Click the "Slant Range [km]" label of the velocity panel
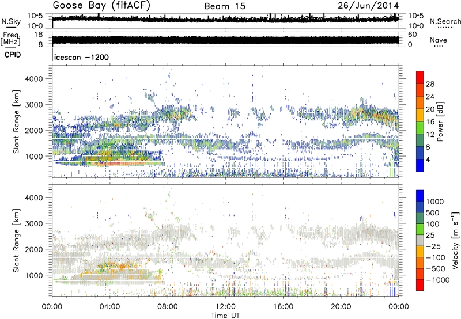461x319 pixels. 16,241
